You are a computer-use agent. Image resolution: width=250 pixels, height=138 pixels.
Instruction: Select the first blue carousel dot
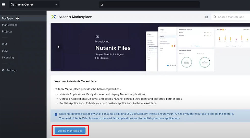tap(168, 65)
